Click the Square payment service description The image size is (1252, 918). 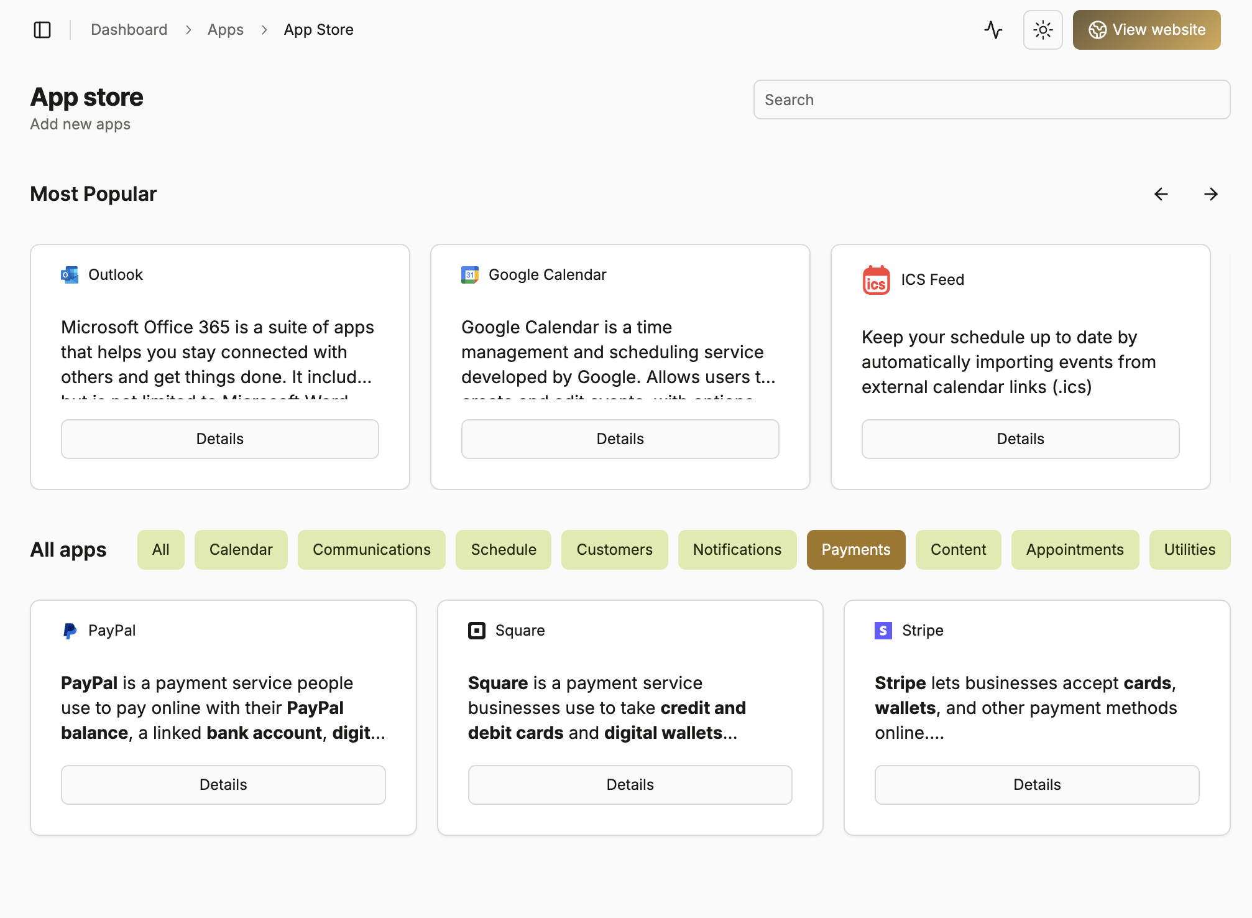(607, 708)
